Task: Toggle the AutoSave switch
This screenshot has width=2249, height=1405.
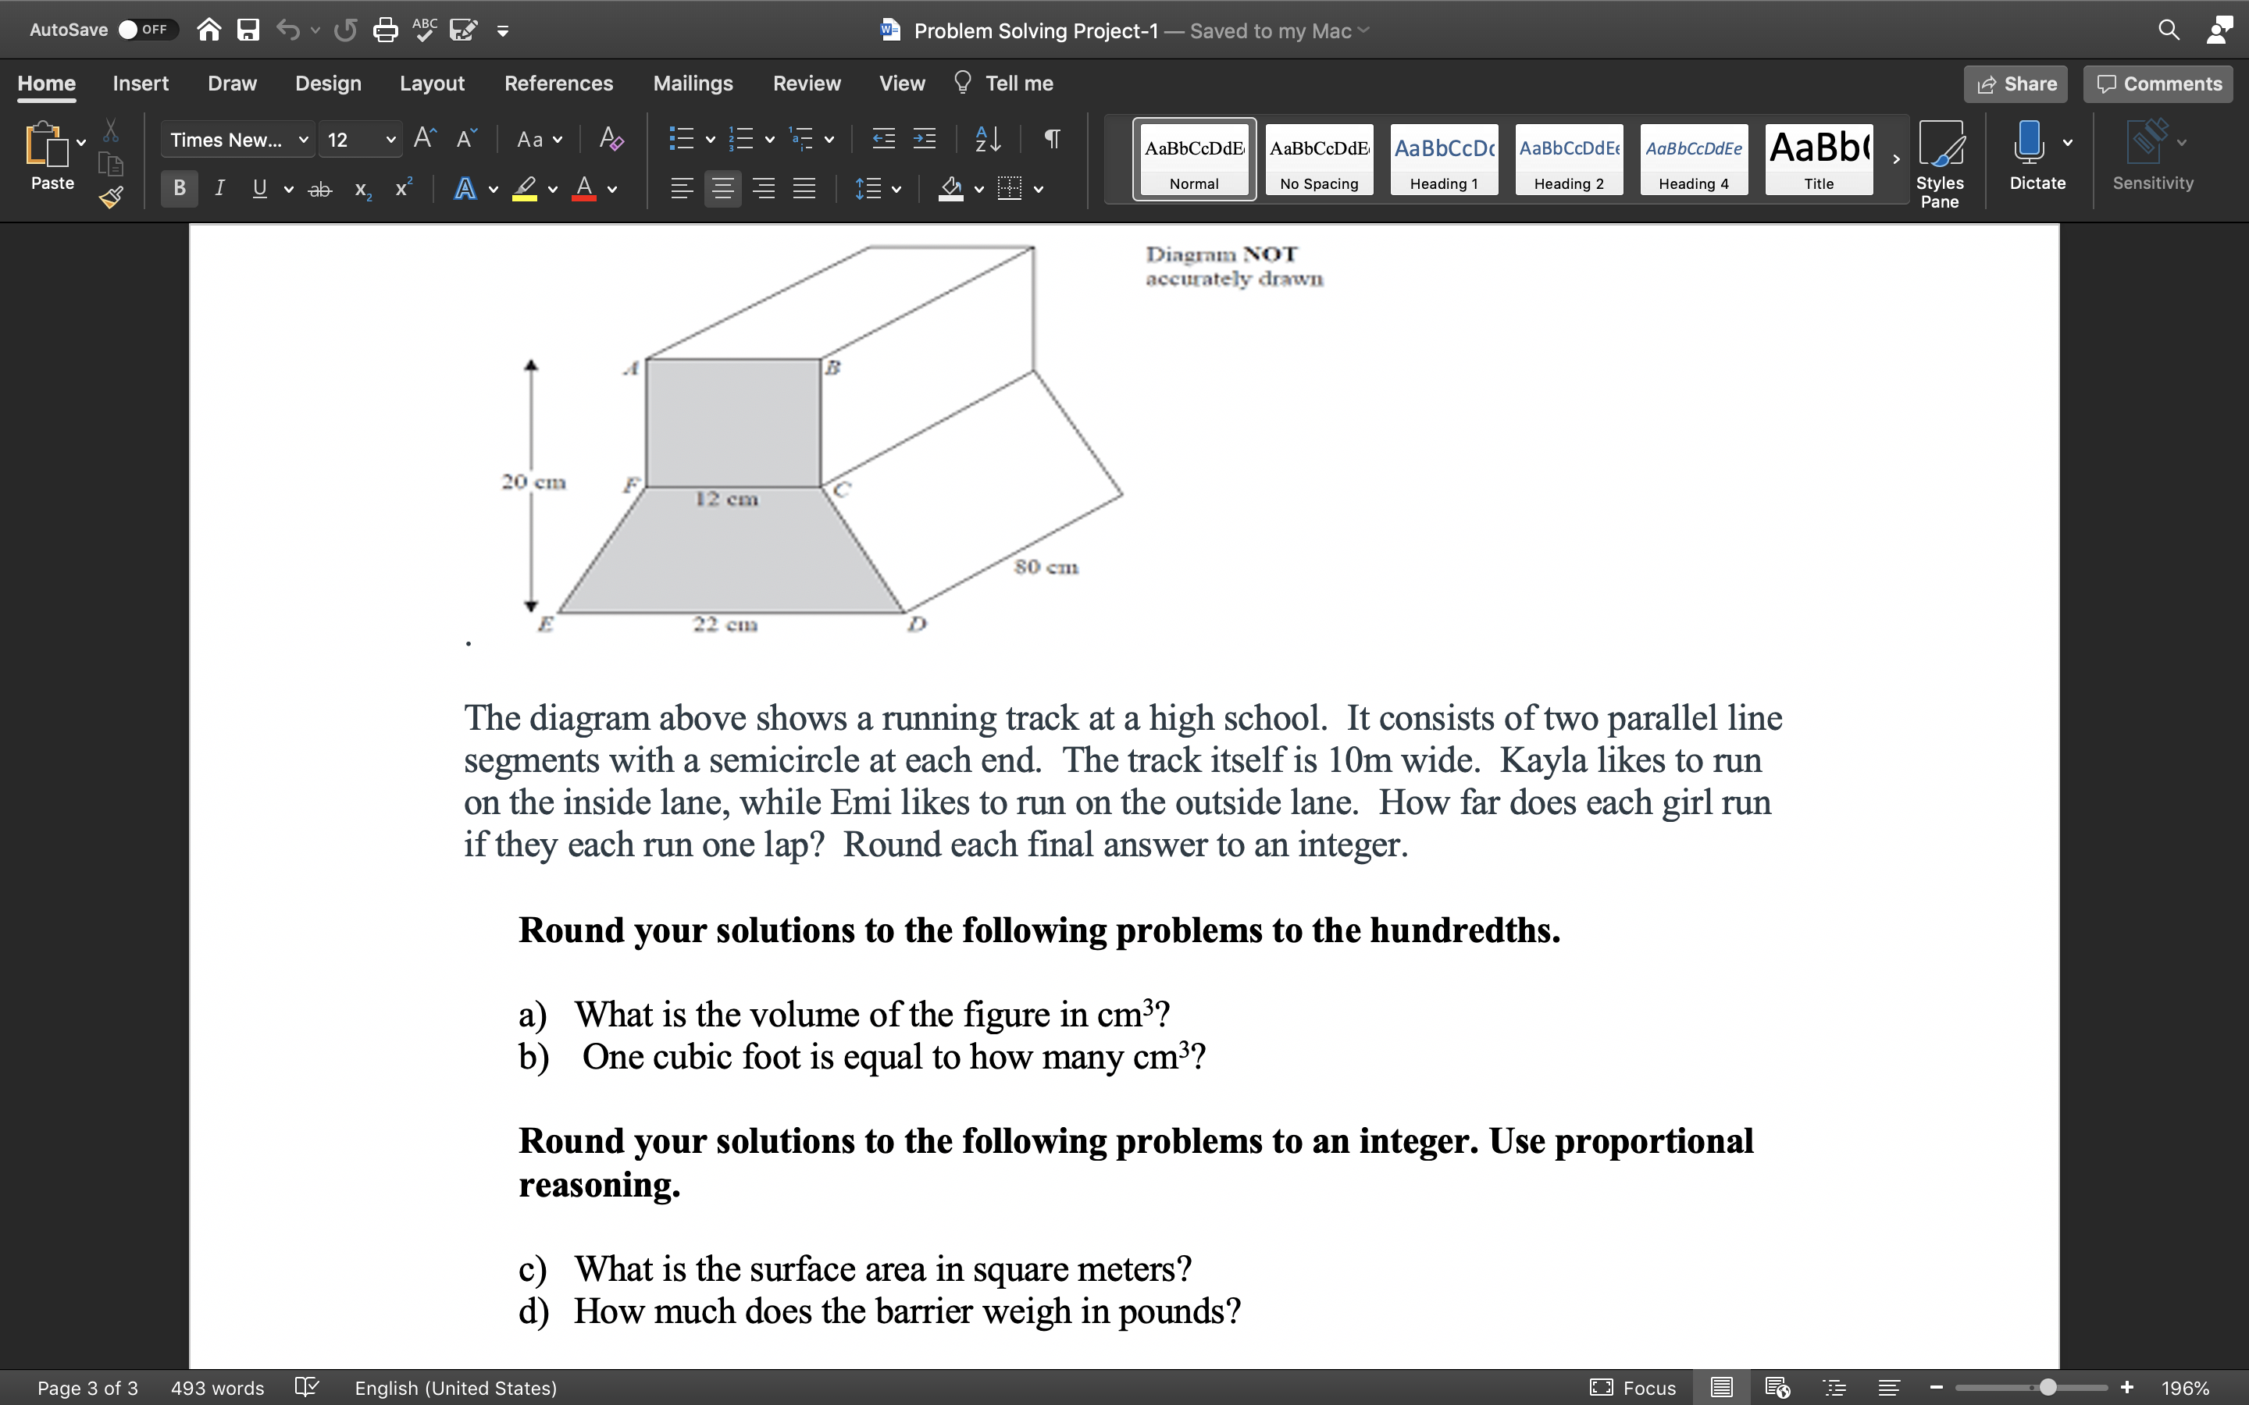Action: point(143,30)
